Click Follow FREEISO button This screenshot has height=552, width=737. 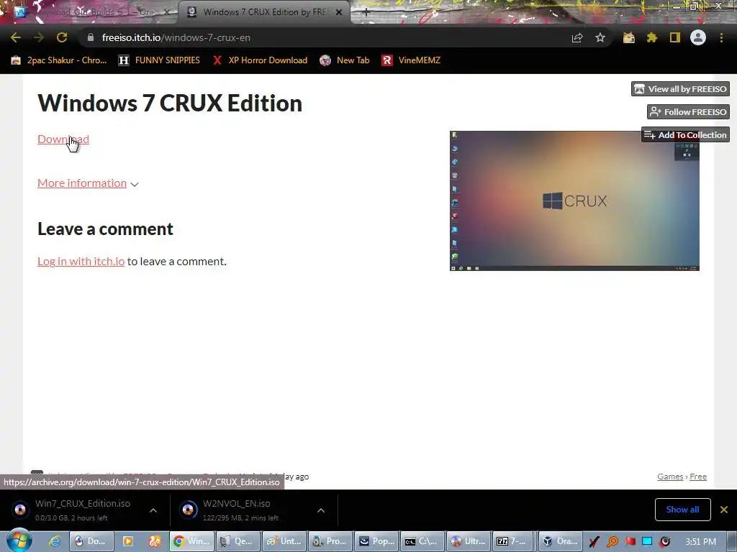pyautogui.click(x=688, y=111)
